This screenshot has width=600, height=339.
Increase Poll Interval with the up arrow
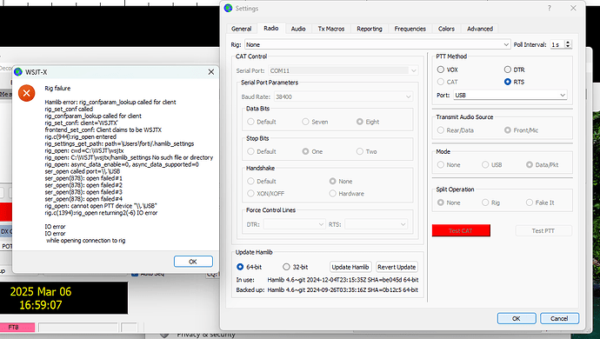coord(568,43)
